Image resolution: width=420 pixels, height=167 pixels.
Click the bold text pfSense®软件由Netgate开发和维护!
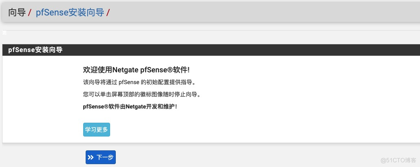(x=130, y=107)
